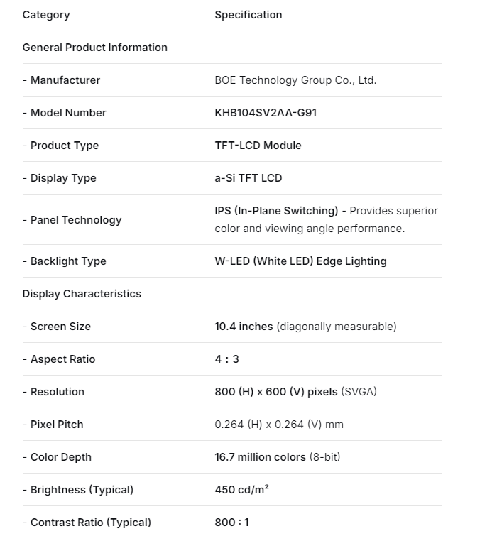Click the 800 : 1 contrast ratio value
Image resolution: width=497 pixels, height=536 pixels.
pos(232,523)
